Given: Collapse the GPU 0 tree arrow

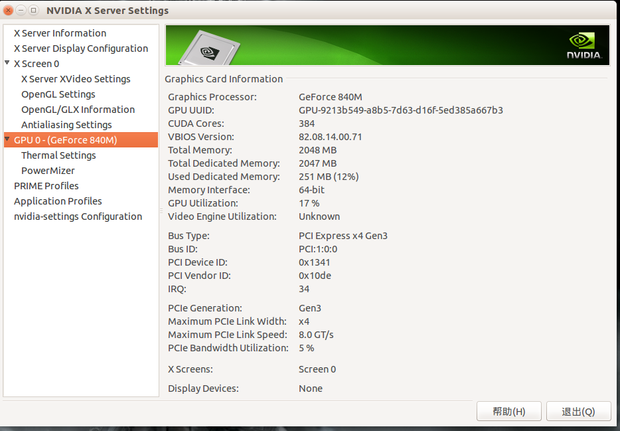Looking at the screenshot, I should [7, 139].
